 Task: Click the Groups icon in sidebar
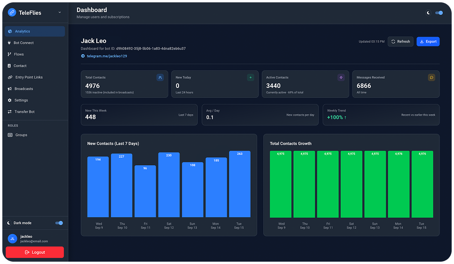tap(10, 135)
